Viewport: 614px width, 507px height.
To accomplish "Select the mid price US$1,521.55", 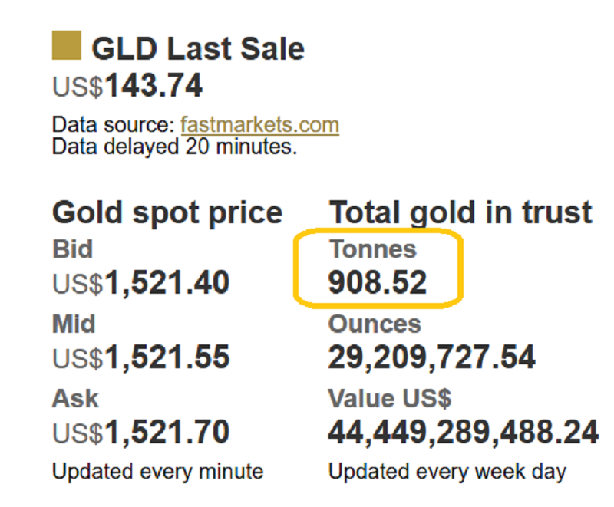I will (x=140, y=358).
